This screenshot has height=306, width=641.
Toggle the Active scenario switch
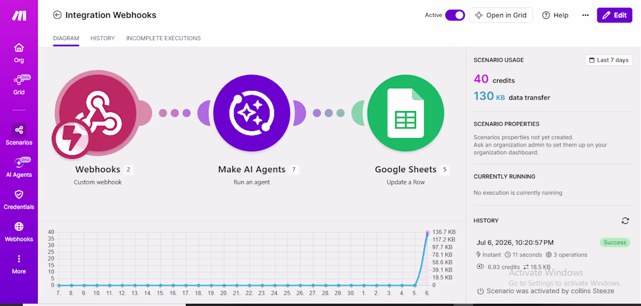coord(455,15)
